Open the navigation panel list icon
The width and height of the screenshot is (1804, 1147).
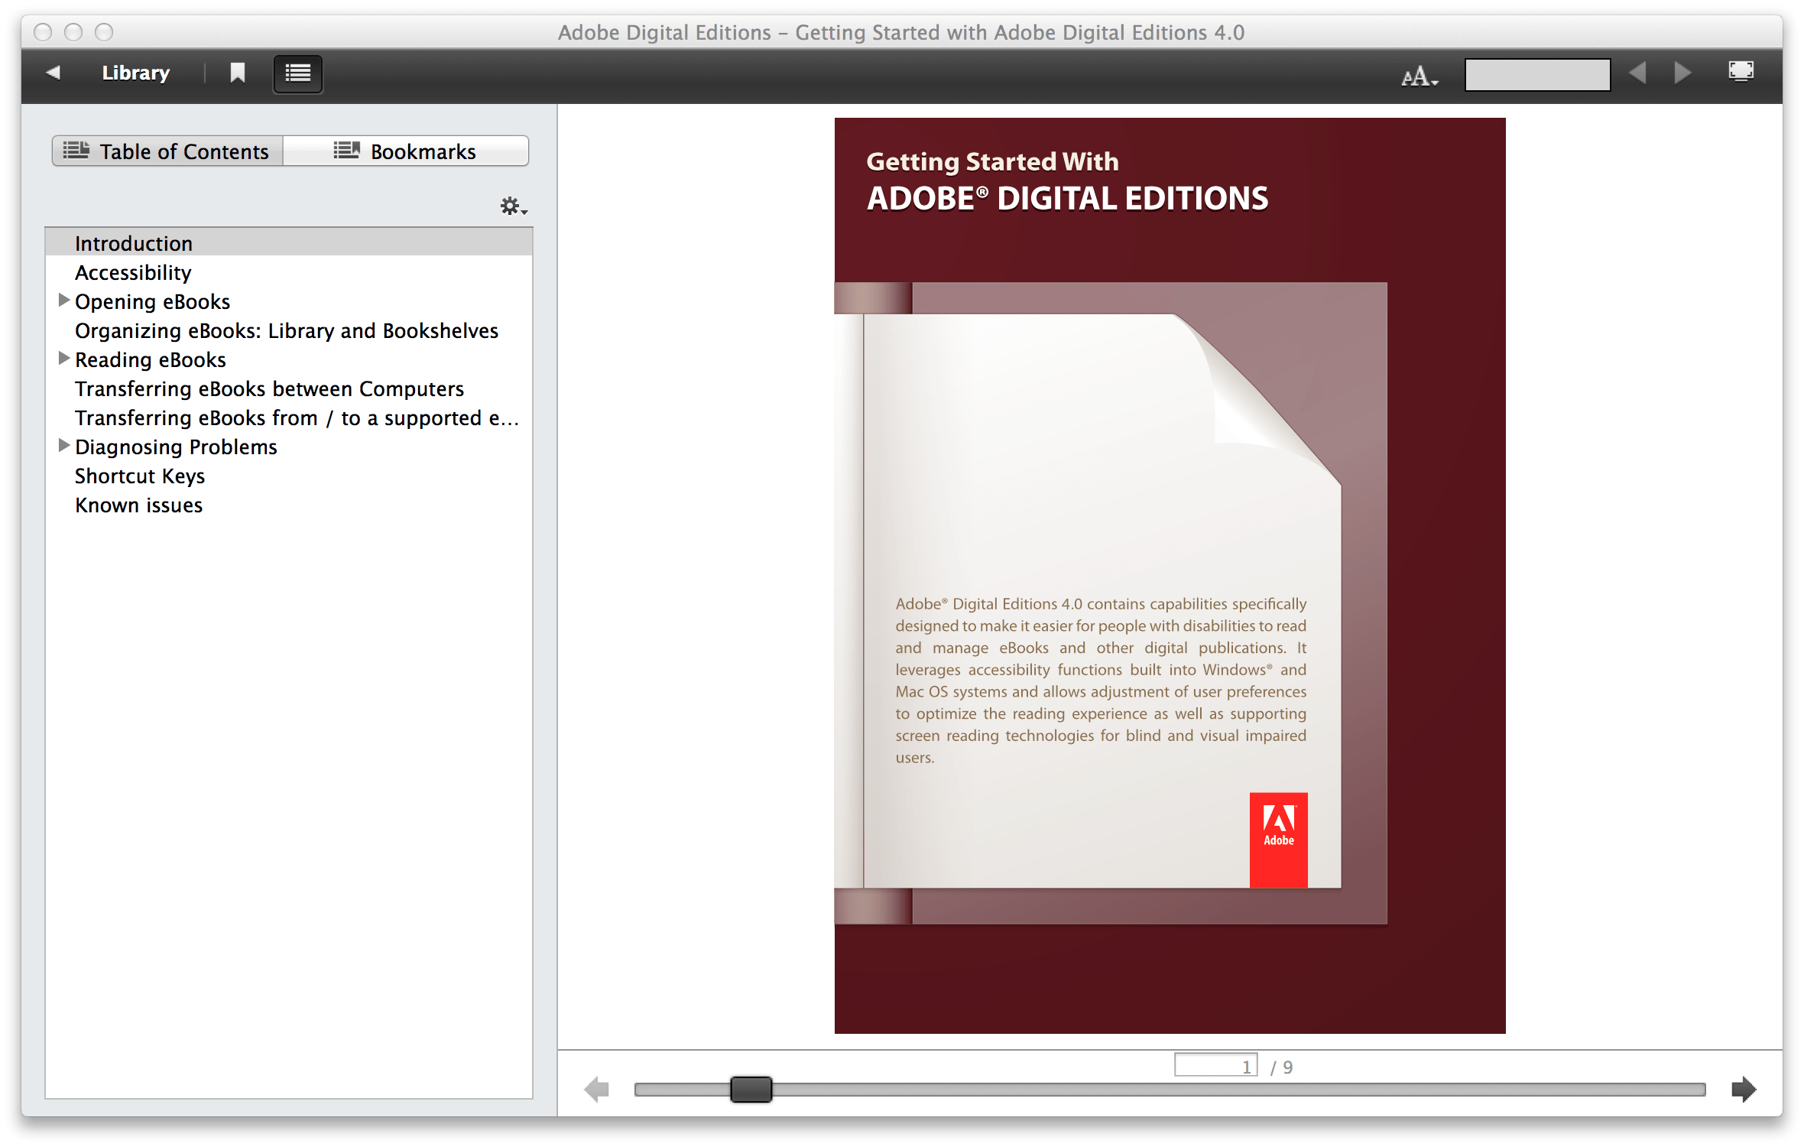(297, 73)
